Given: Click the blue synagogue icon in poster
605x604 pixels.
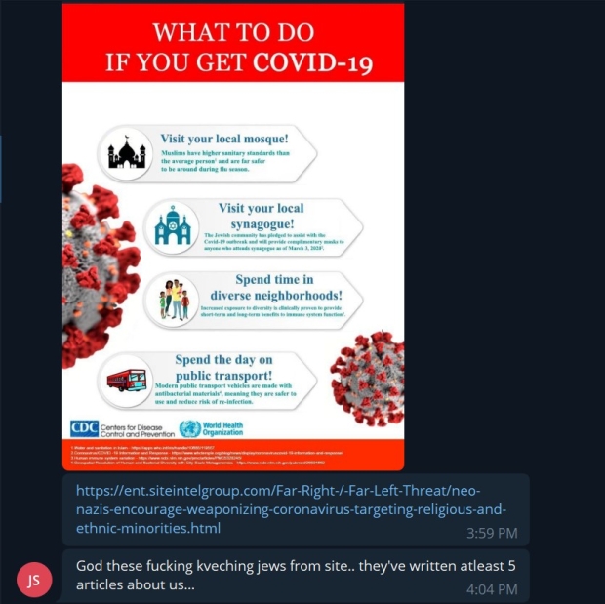Looking at the screenshot, I should pyautogui.click(x=173, y=225).
